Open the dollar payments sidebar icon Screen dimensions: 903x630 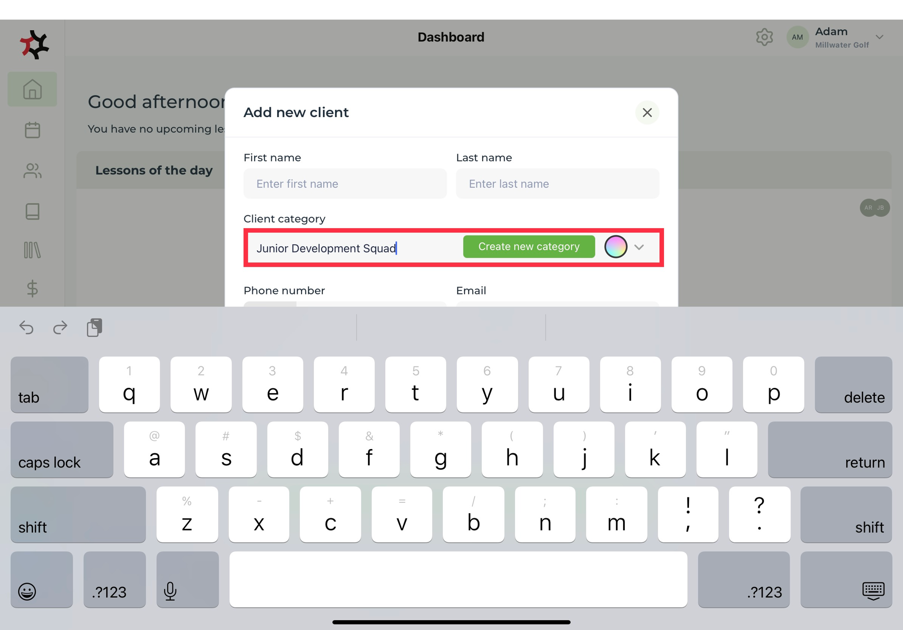(32, 289)
